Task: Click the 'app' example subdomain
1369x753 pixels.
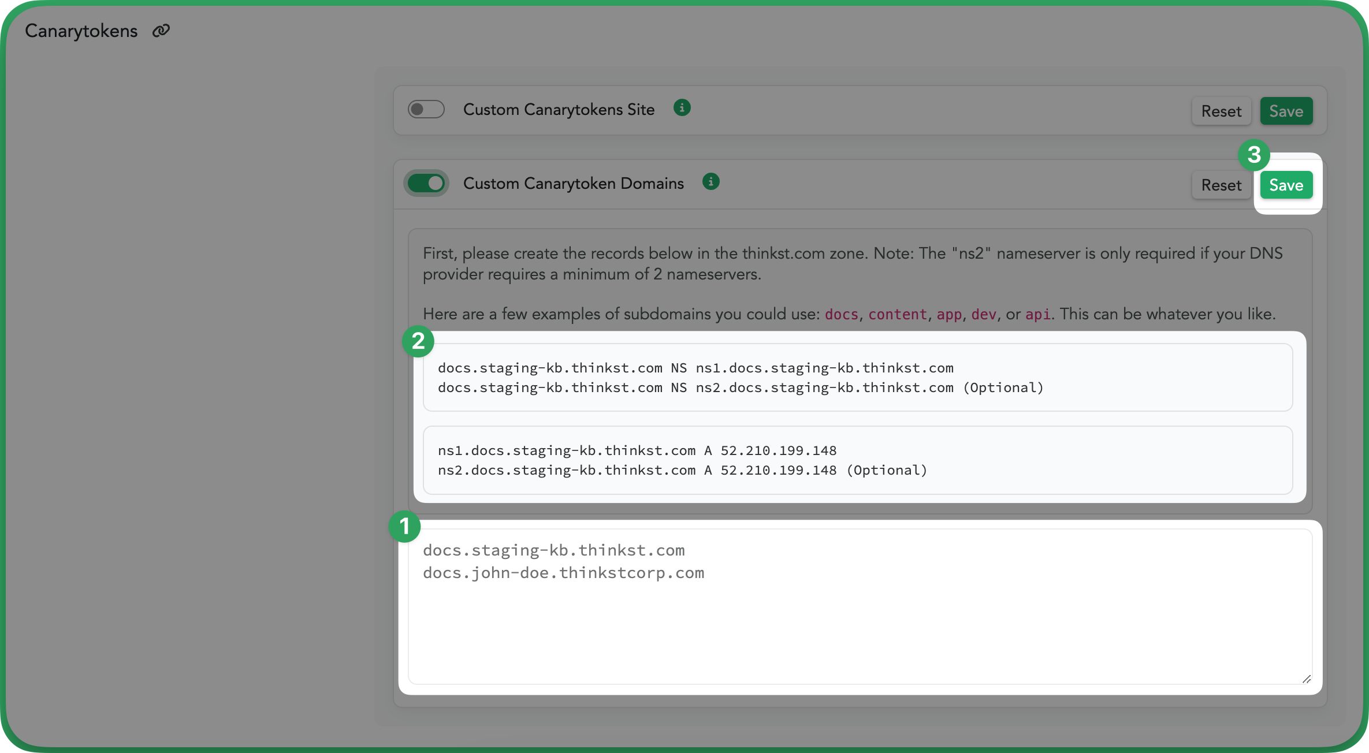Action: point(949,314)
